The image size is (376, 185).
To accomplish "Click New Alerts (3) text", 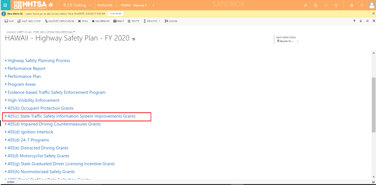I will point(15,14).
